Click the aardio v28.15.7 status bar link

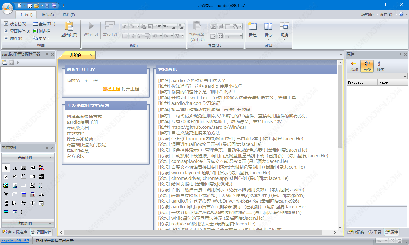16,241
